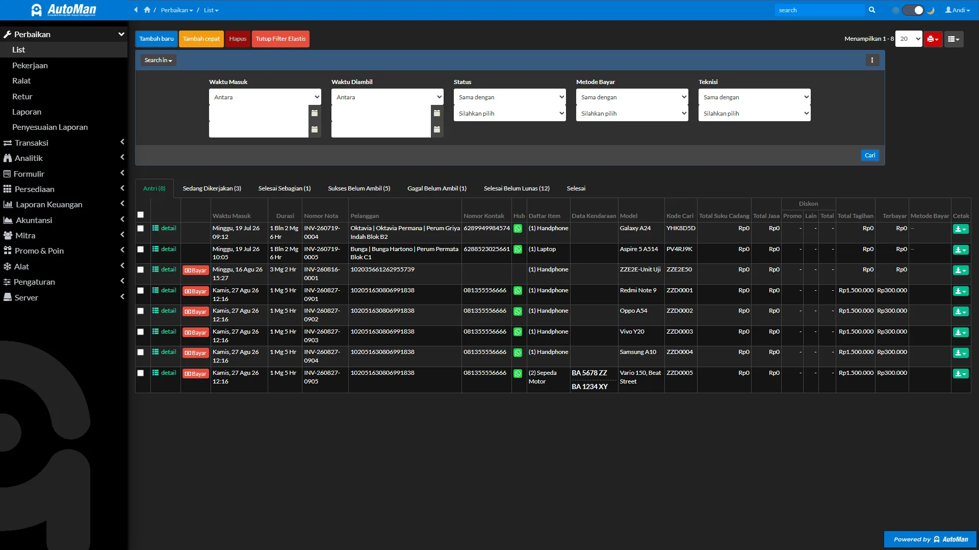
Task: Click the Cari search button
Action: [870, 155]
